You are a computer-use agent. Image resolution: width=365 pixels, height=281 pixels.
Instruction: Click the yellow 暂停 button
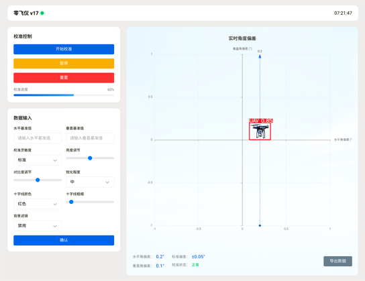[64, 63]
